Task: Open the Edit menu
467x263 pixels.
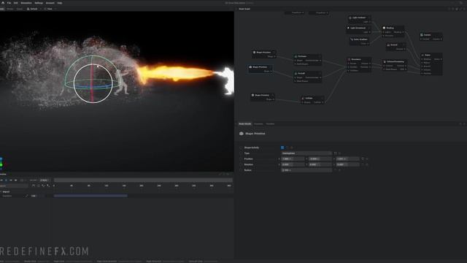Action: [16, 3]
